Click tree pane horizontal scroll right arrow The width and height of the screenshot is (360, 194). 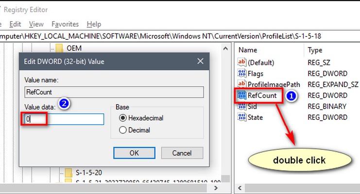tap(216, 188)
